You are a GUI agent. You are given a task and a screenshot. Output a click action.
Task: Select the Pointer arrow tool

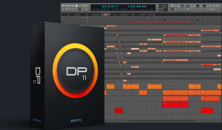pos(188,6)
